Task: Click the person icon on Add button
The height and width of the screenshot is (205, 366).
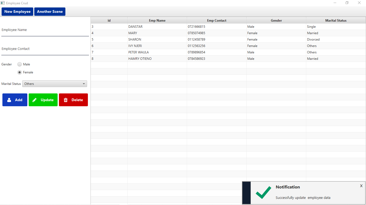Action: coord(9,100)
